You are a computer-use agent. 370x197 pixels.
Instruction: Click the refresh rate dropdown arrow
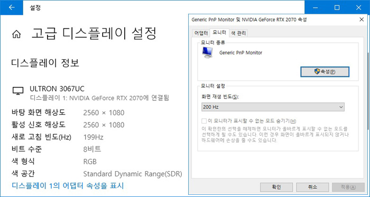(341, 107)
